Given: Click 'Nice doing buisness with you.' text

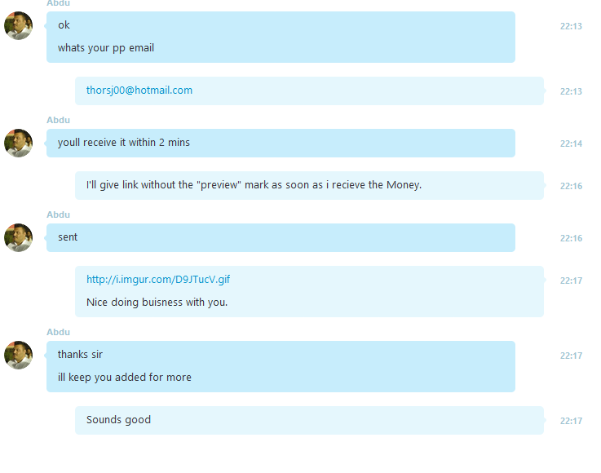Looking at the screenshot, I should pos(157,303).
